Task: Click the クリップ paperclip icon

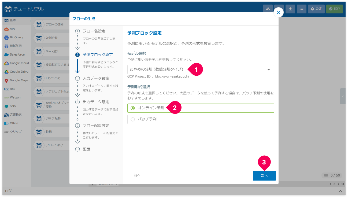Action: (6, 132)
